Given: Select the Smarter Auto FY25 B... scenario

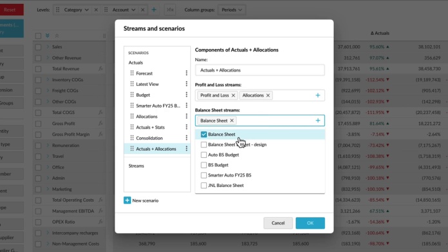Looking at the screenshot, I should pos(158,106).
